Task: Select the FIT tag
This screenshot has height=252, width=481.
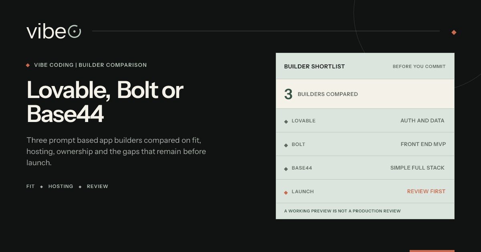Action: point(30,186)
